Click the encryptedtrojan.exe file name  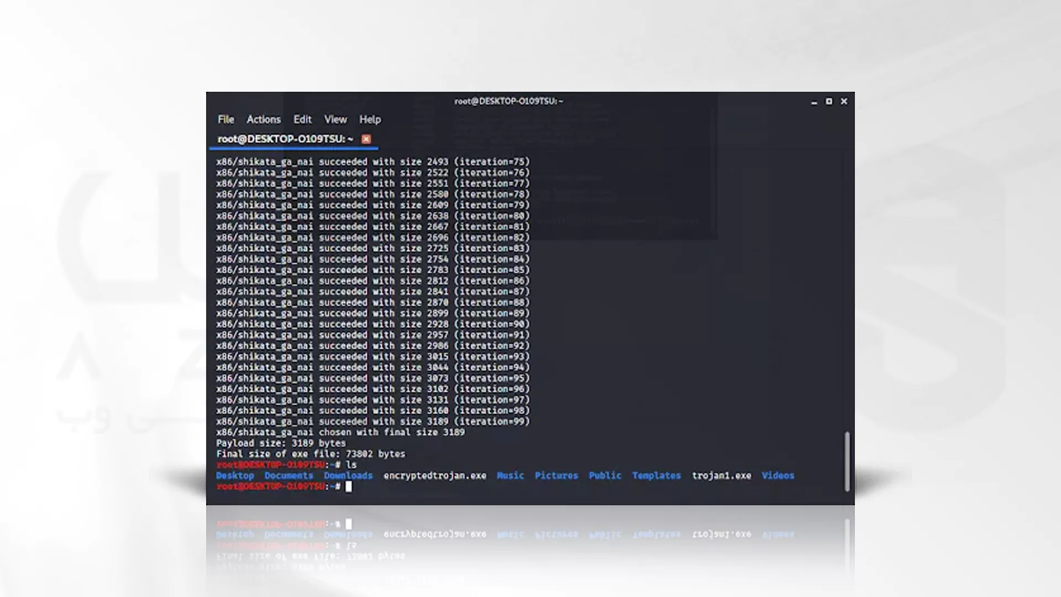click(x=435, y=475)
